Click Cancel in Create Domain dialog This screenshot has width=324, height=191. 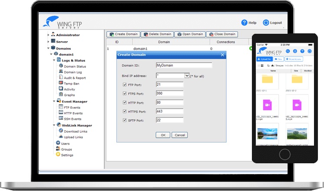click(179, 135)
